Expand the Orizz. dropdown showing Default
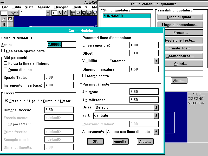The width and height of the screenshot is (208, 156). (x=157, y=108)
